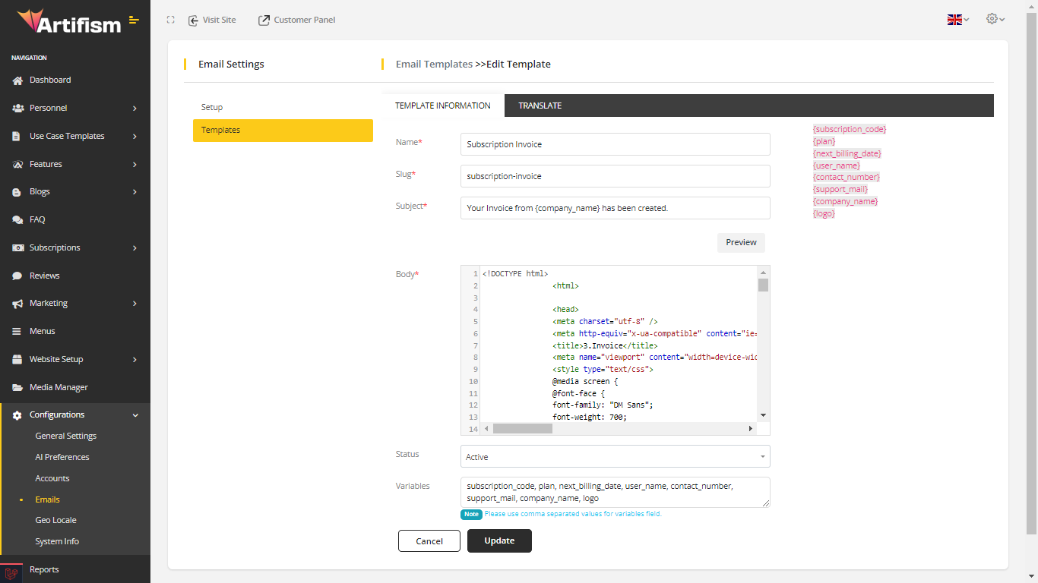
Task: Open the Status dropdown showing Active
Action: pyautogui.click(x=615, y=457)
